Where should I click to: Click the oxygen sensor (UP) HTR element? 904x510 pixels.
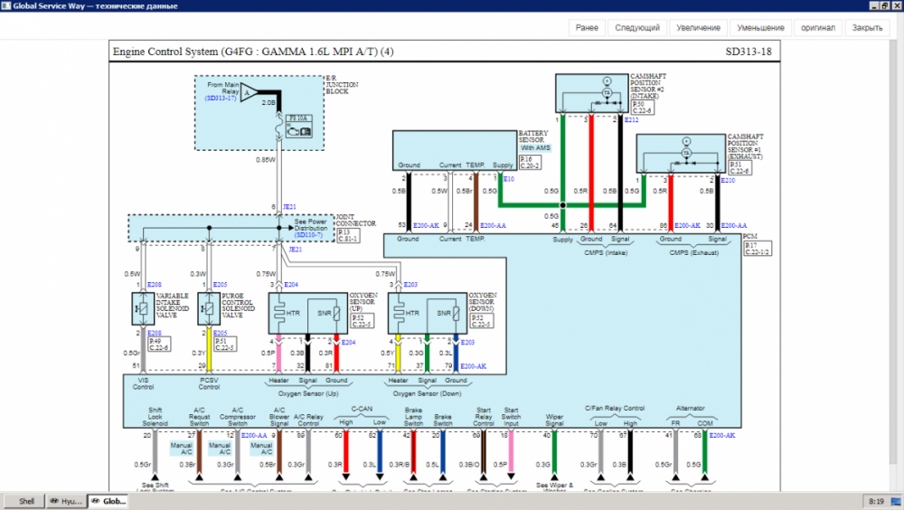click(286, 313)
